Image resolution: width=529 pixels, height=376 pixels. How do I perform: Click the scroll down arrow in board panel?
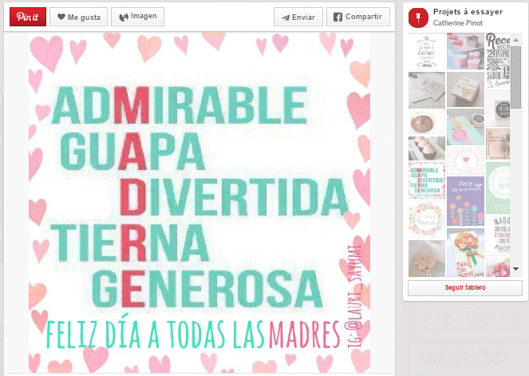[x=516, y=269]
